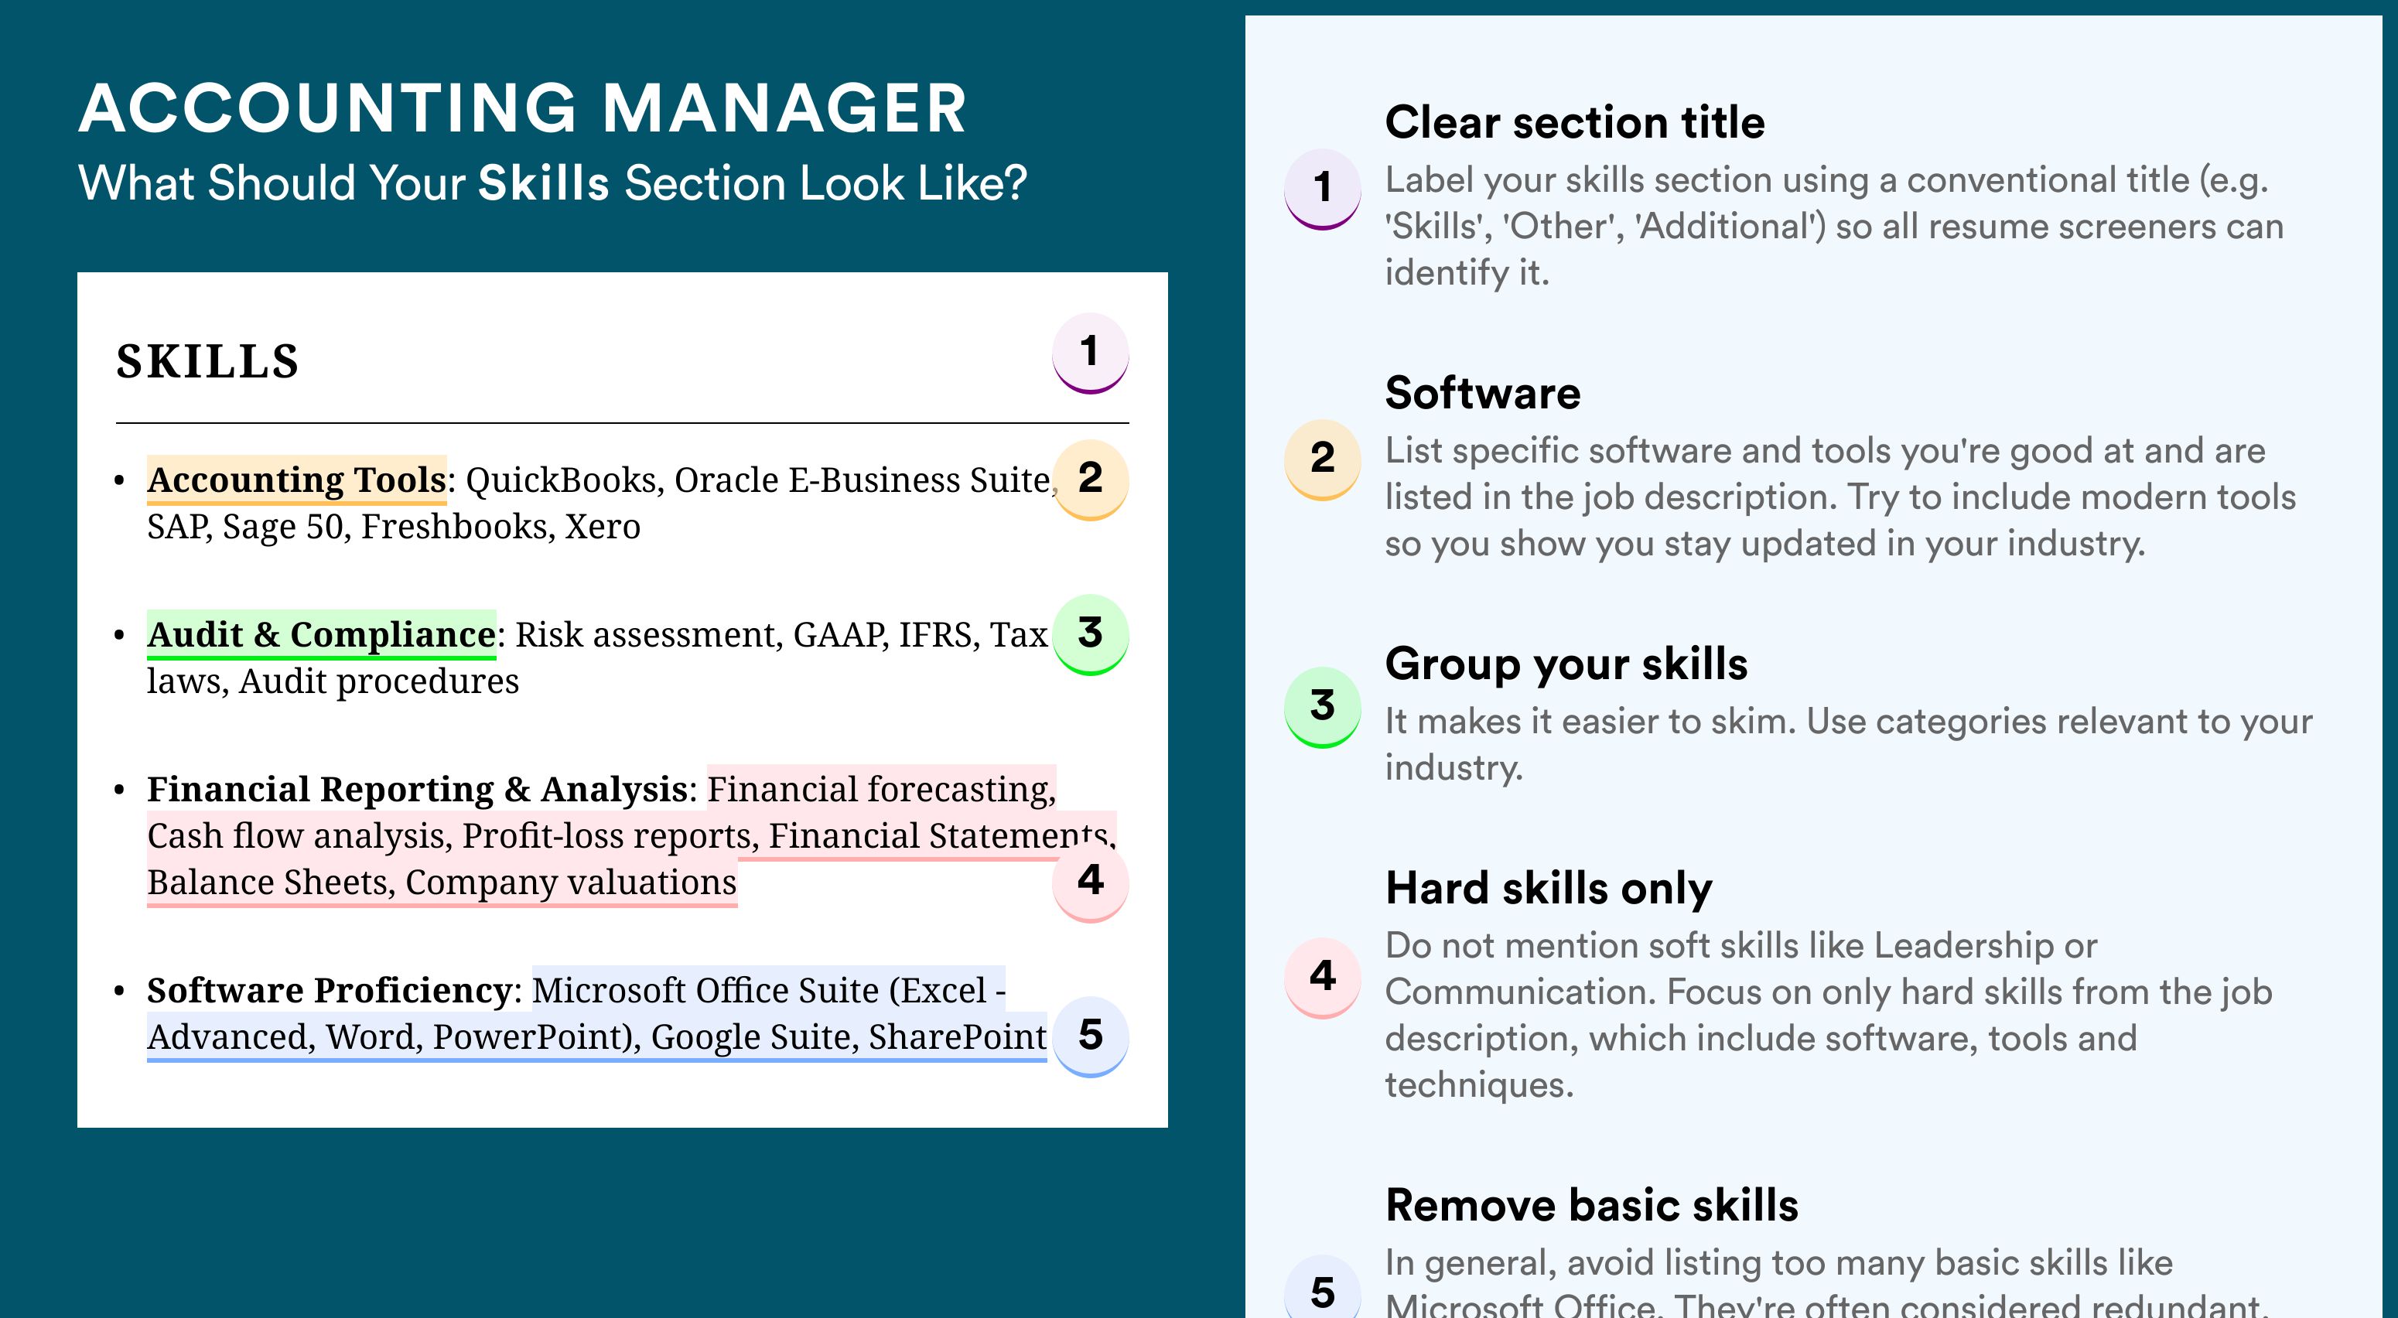This screenshot has width=2398, height=1318.
Task: Click the Financial Reporting & Analysis label
Action: click(x=417, y=789)
